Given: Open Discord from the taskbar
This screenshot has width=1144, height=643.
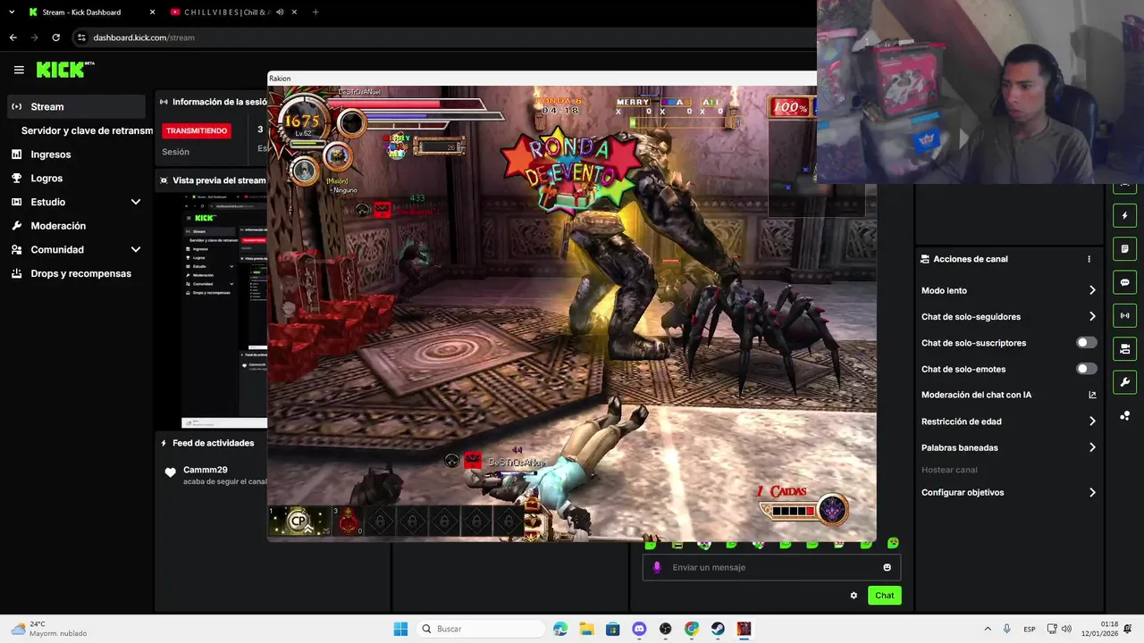Looking at the screenshot, I should (x=639, y=629).
